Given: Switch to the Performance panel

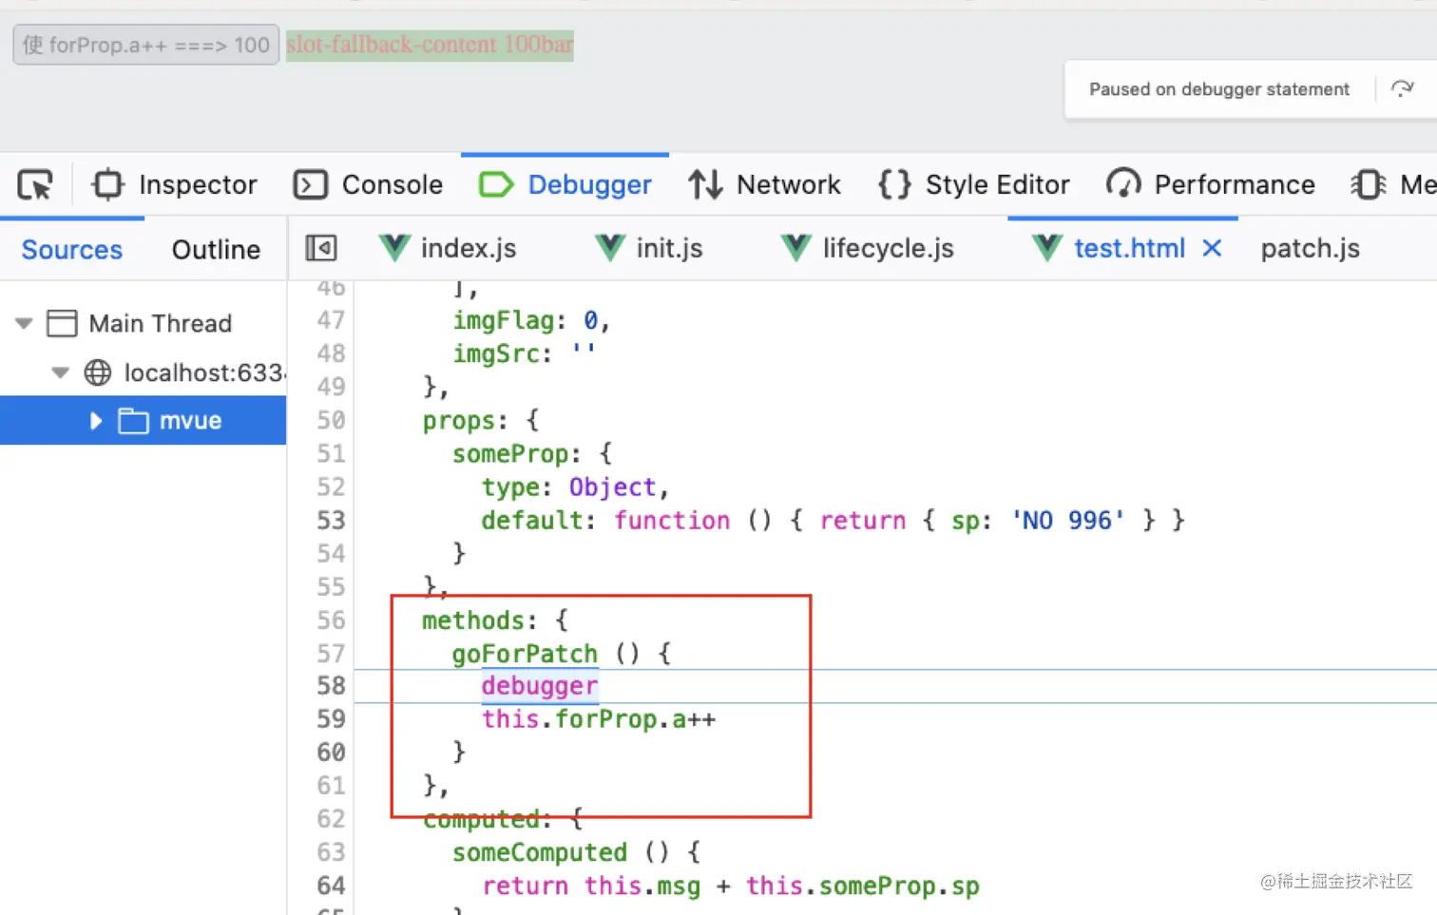Looking at the screenshot, I should coord(1211,184).
